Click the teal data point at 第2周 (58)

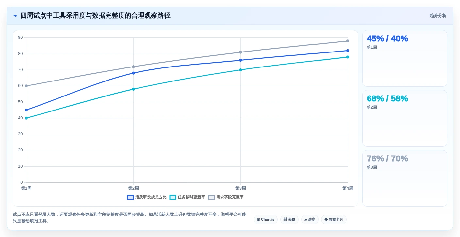coord(133,89)
